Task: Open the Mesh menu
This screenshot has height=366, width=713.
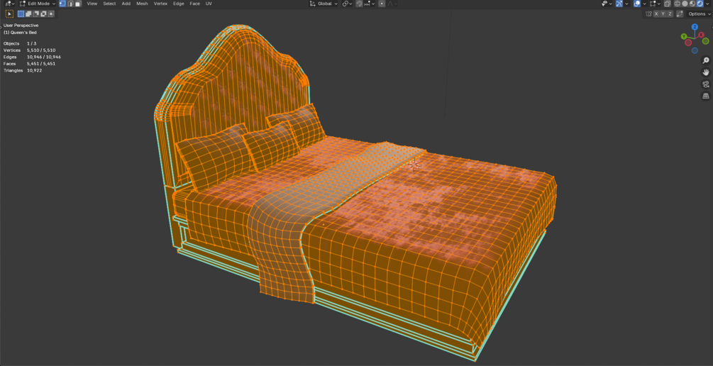Action: (142, 4)
